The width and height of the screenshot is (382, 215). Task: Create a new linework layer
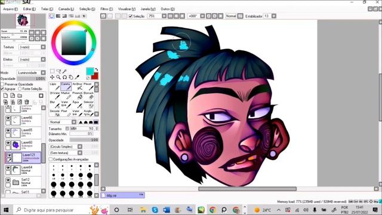[x=13, y=96]
